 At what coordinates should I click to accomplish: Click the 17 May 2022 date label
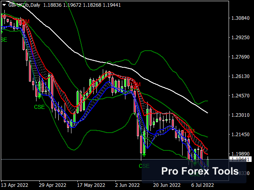(91, 185)
